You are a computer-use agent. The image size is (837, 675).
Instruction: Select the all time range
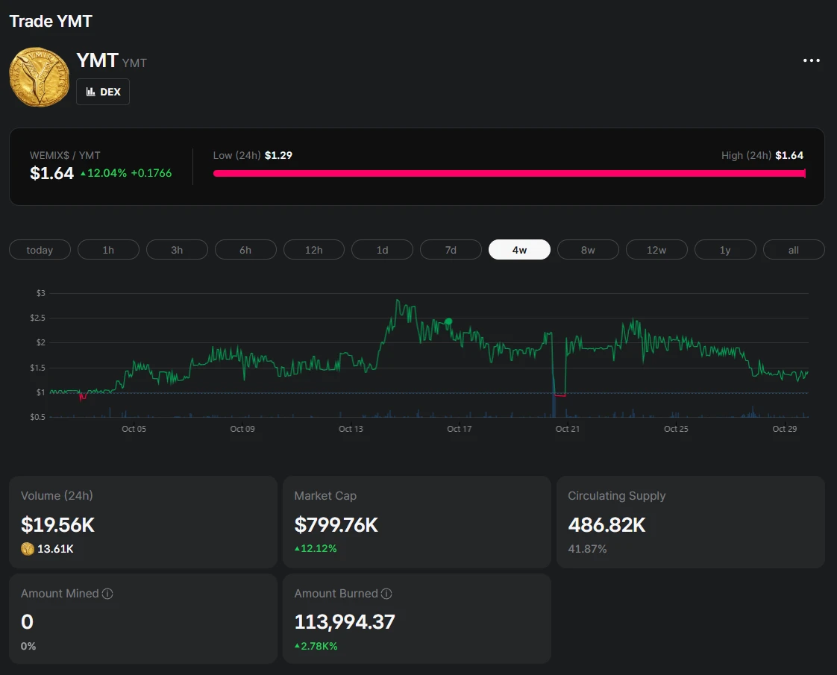794,250
